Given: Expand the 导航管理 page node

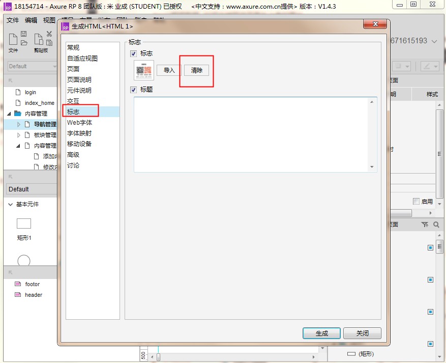Looking at the screenshot, I should pos(19,124).
